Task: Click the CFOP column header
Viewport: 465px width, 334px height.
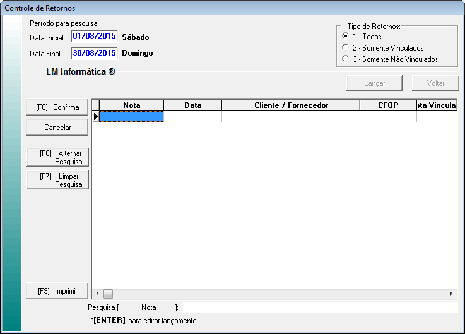Action: tap(388, 105)
